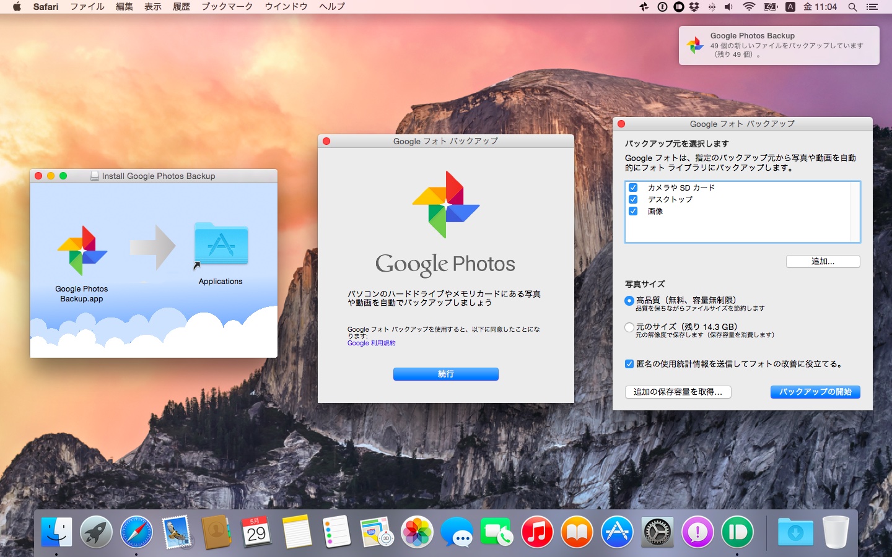Open the 編集 menu
Screen dimensions: 892x557
125,7
